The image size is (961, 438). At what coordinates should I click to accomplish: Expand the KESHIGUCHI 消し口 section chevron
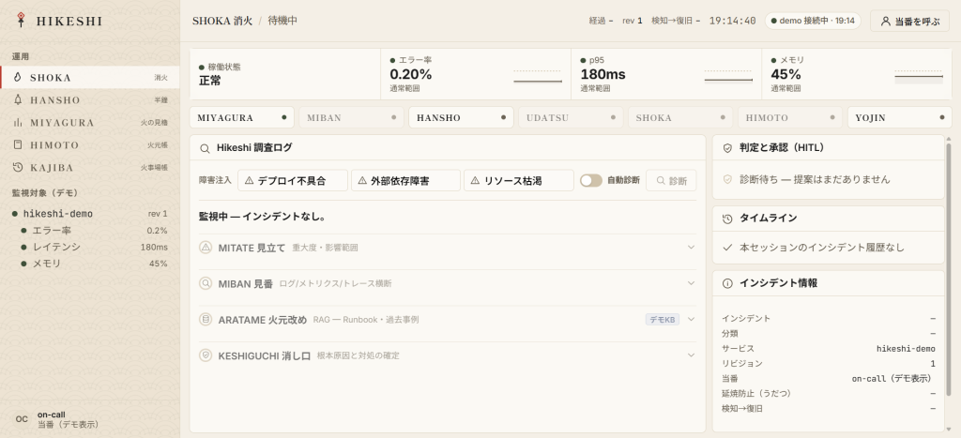(x=692, y=355)
